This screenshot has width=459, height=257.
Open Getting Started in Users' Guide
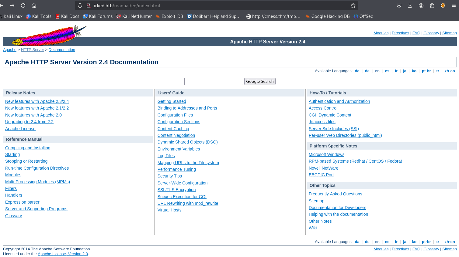(x=172, y=101)
